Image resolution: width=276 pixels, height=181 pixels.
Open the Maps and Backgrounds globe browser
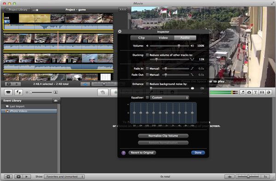[x=269, y=92]
